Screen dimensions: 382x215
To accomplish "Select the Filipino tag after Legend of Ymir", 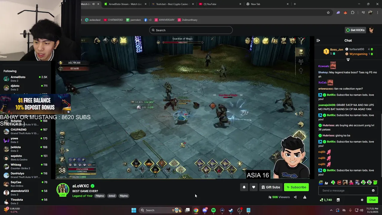I will tap(100, 196).
